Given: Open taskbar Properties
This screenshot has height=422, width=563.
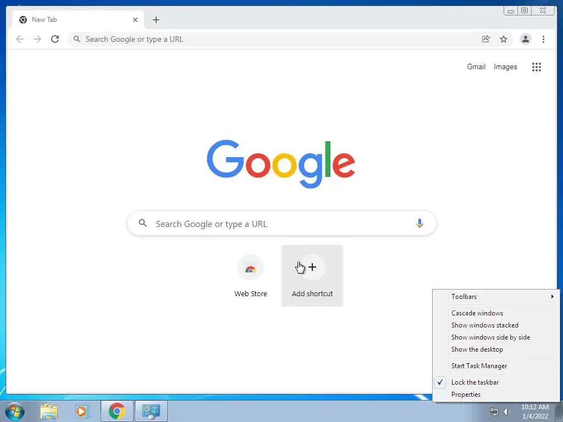Looking at the screenshot, I should click(x=496, y=395).
